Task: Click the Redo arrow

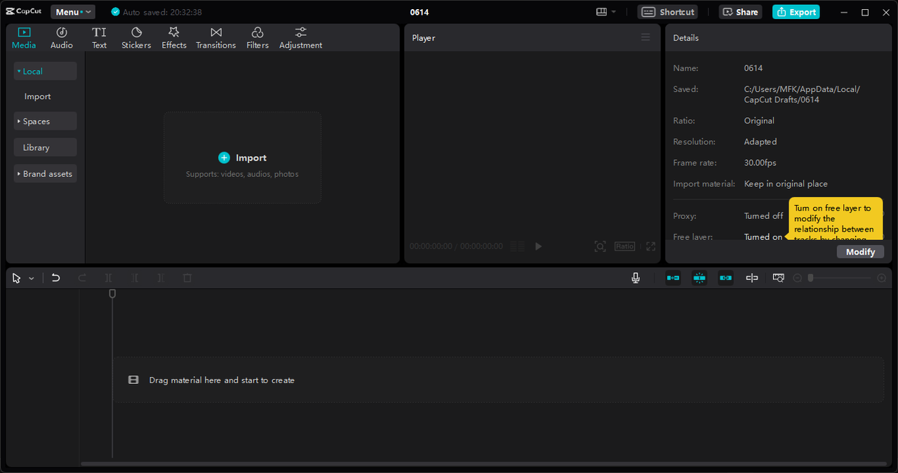Action: (82, 278)
